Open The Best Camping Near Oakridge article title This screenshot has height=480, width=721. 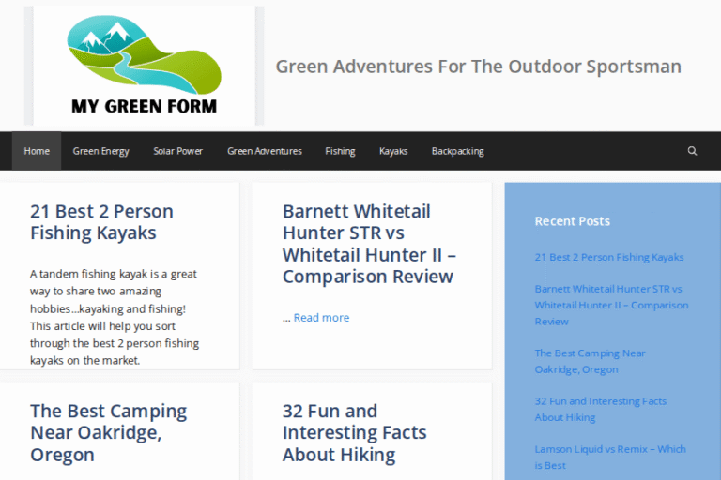(x=108, y=432)
